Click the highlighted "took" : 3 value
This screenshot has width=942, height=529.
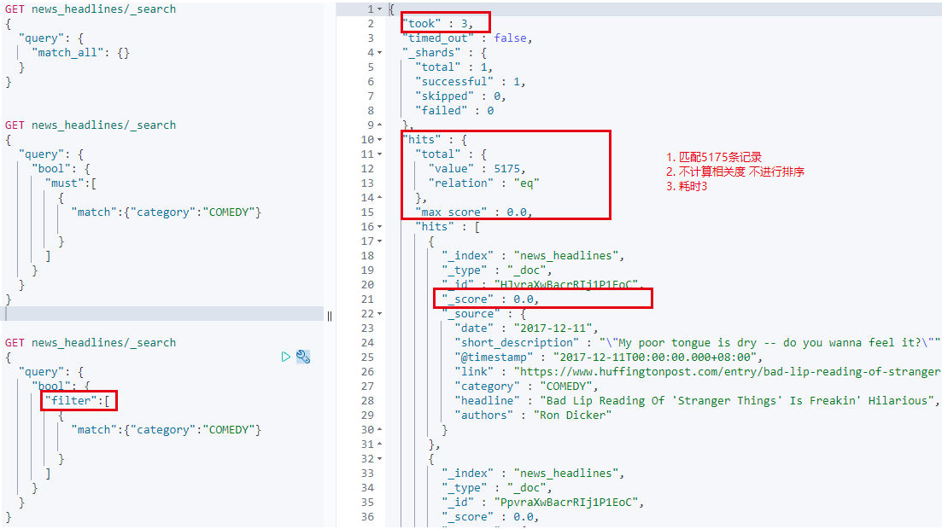[444, 22]
